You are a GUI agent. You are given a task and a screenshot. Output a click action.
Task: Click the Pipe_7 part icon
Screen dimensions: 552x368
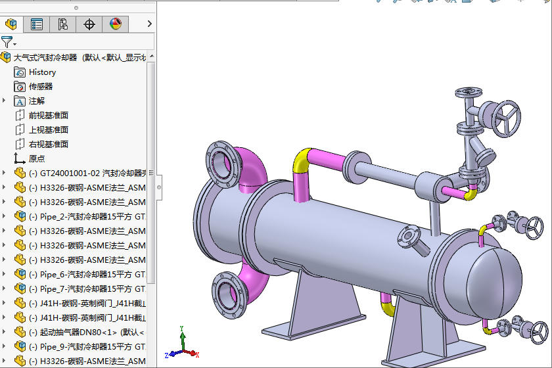(x=20, y=288)
